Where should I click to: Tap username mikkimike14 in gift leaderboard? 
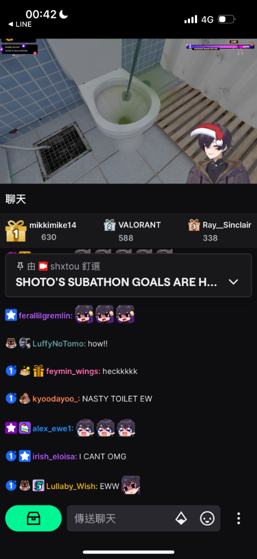(x=53, y=225)
